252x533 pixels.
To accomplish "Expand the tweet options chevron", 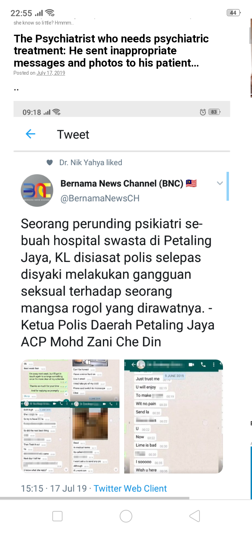I will point(220,183).
